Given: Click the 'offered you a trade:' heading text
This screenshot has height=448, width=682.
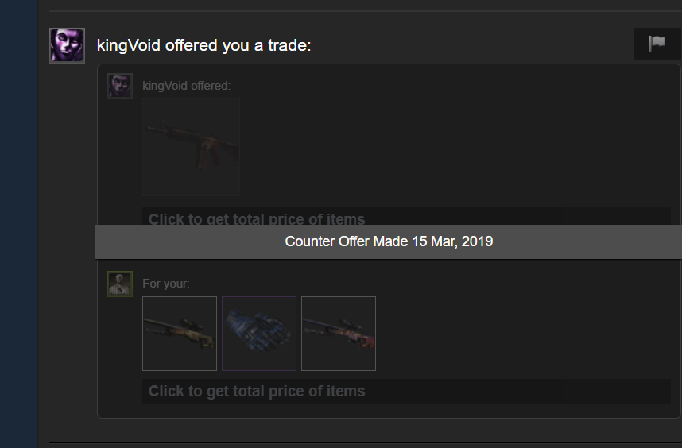Looking at the screenshot, I should 238,45.
